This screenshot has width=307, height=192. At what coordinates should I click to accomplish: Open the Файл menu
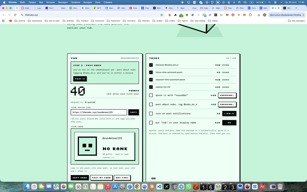pyautogui.click(x=23, y=2)
